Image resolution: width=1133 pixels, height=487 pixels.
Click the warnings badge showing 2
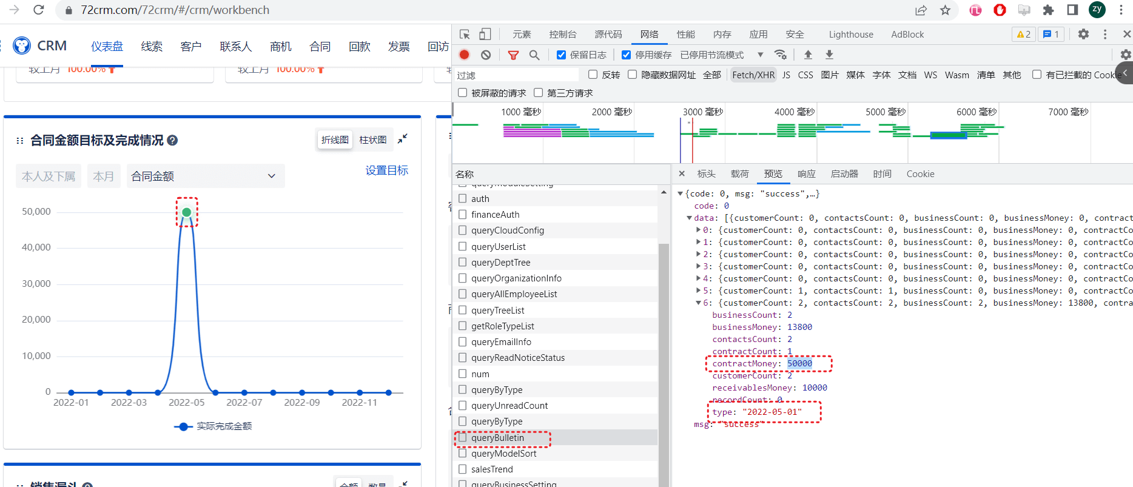pos(1024,35)
